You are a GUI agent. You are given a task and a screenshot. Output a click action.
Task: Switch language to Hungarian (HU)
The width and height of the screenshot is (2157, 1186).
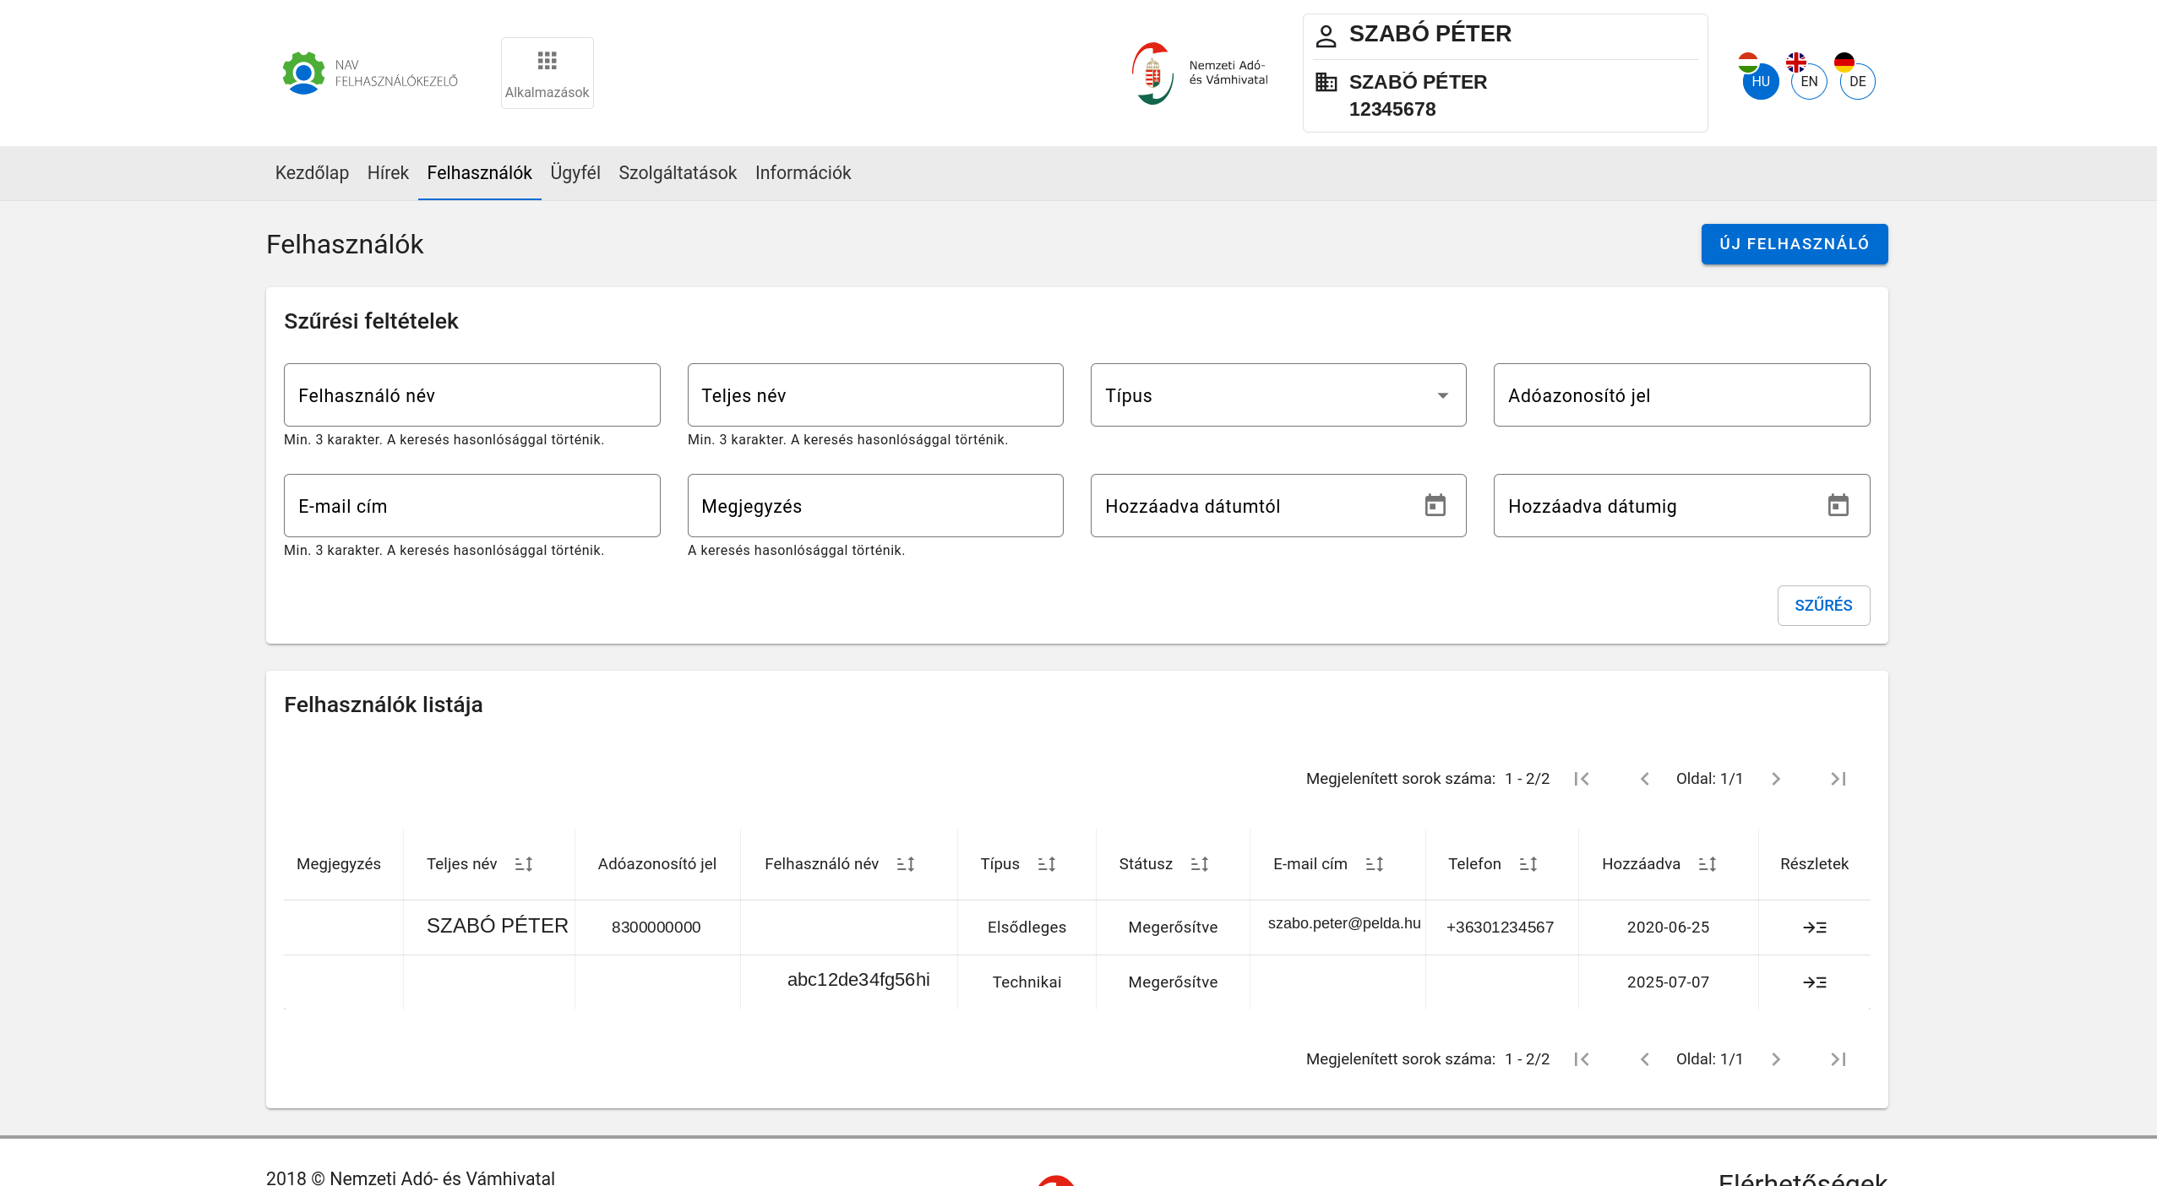point(1760,81)
